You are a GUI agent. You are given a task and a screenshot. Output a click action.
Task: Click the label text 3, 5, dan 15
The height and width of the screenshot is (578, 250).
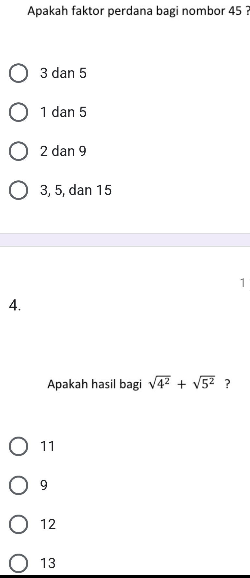click(76, 190)
